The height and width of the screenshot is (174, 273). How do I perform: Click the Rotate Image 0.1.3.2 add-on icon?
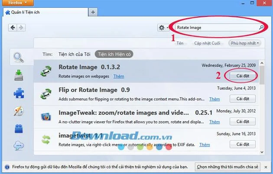click(46, 71)
